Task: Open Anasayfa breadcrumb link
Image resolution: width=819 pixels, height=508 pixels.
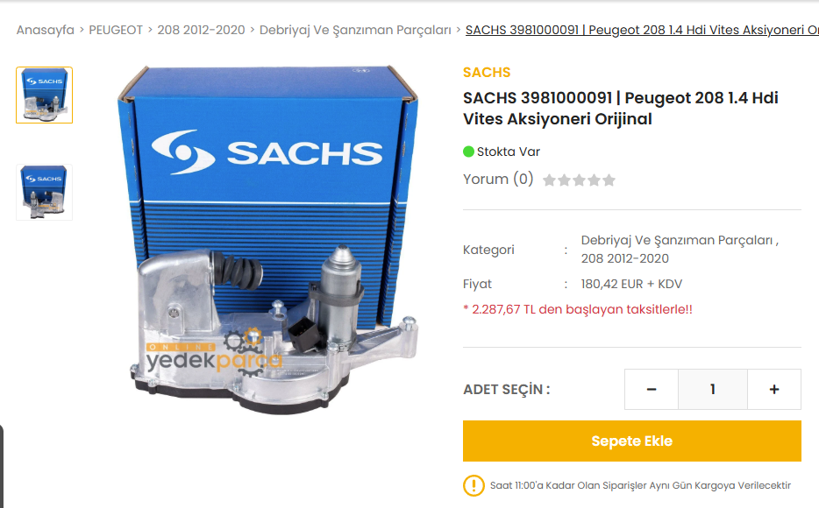Action: pyautogui.click(x=46, y=30)
